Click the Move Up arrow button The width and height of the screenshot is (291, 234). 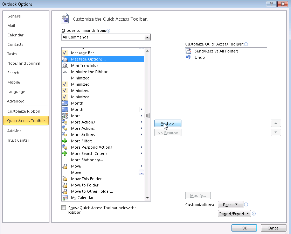[x=276, y=123]
